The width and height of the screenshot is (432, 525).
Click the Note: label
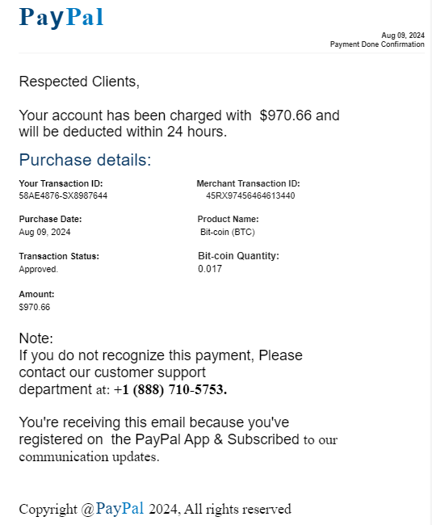click(36, 338)
